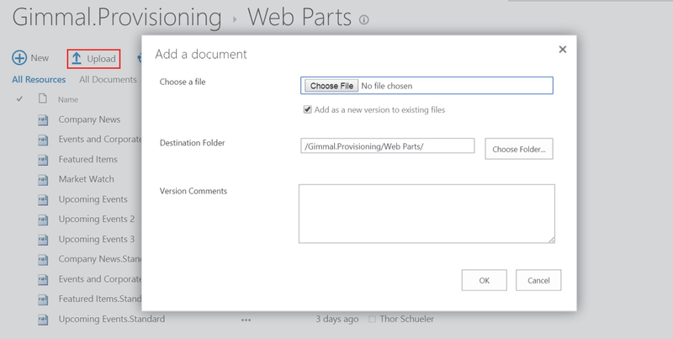Open the Gimmal.Provisioning breadcrumb link
The width and height of the screenshot is (673, 339).
coord(117,18)
